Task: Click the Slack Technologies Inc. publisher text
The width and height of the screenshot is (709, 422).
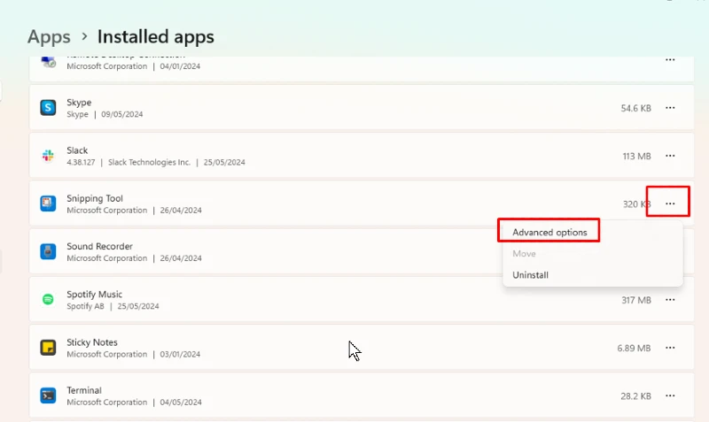Action: coord(149,162)
